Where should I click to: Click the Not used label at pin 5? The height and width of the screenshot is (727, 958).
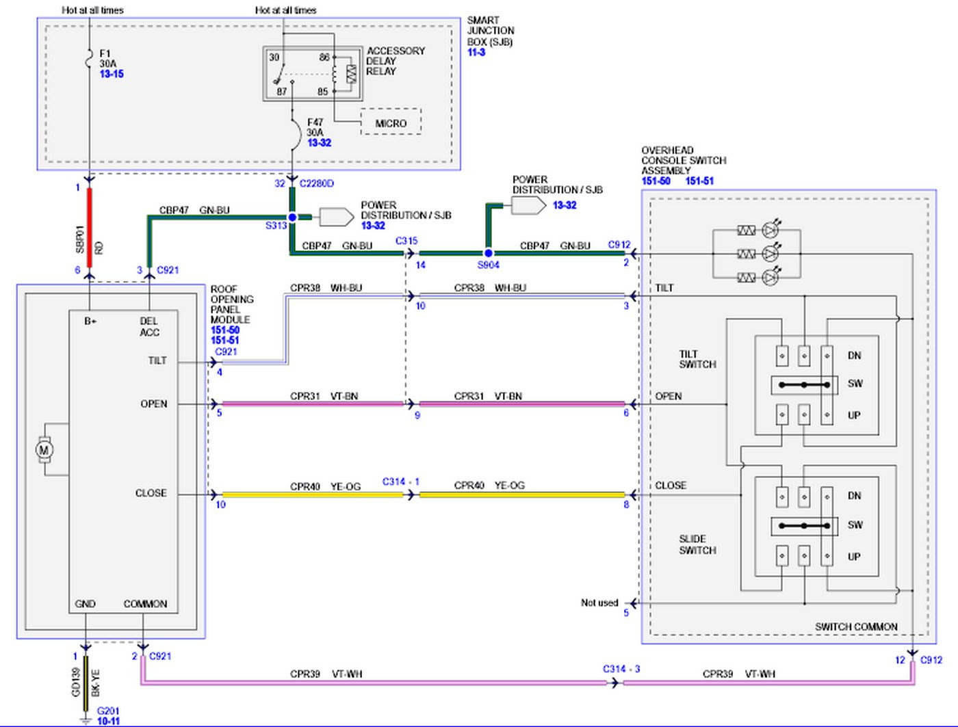point(599,603)
